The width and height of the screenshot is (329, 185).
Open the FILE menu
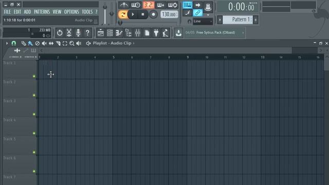pyautogui.click(x=7, y=12)
